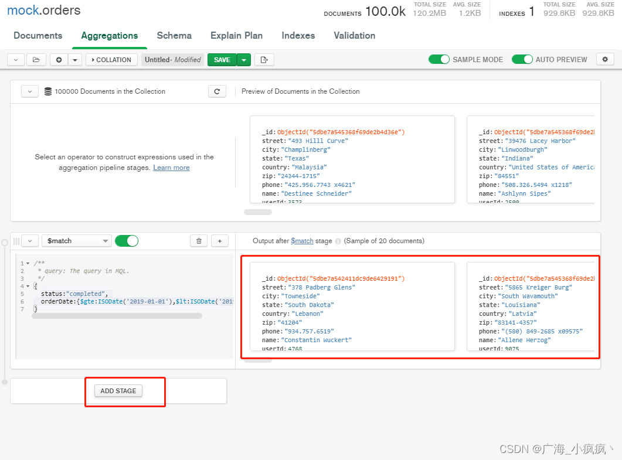Image resolution: width=622 pixels, height=460 pixels.
Task: Click the $match output preview horizontal scrollbar
Action: coord(258,360)
